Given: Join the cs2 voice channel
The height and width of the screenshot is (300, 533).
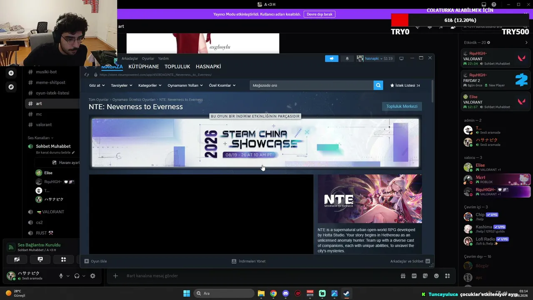Looking at the screenshot, I should 39,222.
